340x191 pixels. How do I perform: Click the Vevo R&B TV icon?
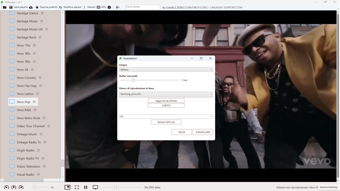[12, 110]
